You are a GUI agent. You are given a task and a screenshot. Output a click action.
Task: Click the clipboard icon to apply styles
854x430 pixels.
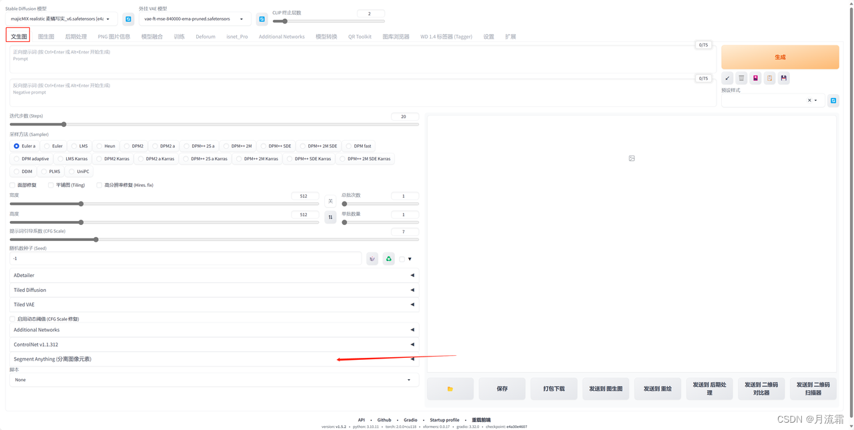point(769,78)
